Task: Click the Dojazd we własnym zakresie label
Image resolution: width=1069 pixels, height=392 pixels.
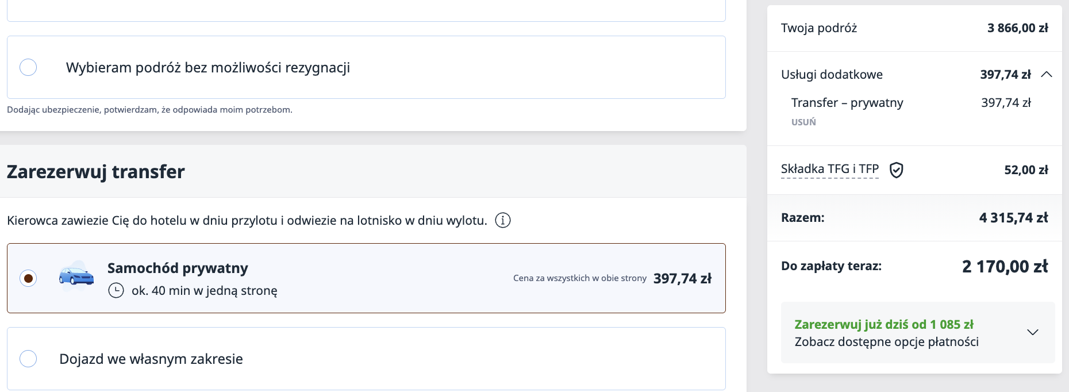Action: coord(151,359)
